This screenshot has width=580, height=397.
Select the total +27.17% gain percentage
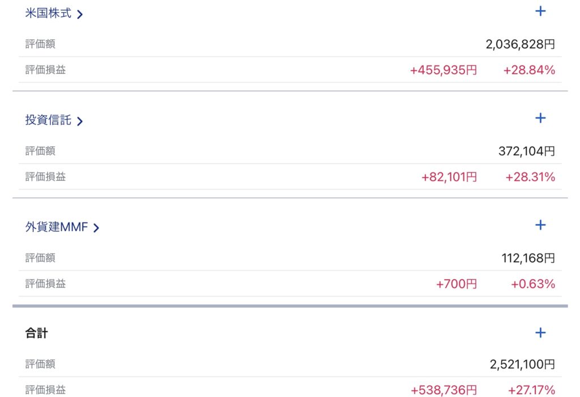(531, 390)
